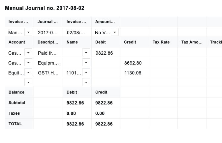This screenshot has height=143, width=222.
Task: Expand the Equit… Account dropdown
Action: click(28, 72)
